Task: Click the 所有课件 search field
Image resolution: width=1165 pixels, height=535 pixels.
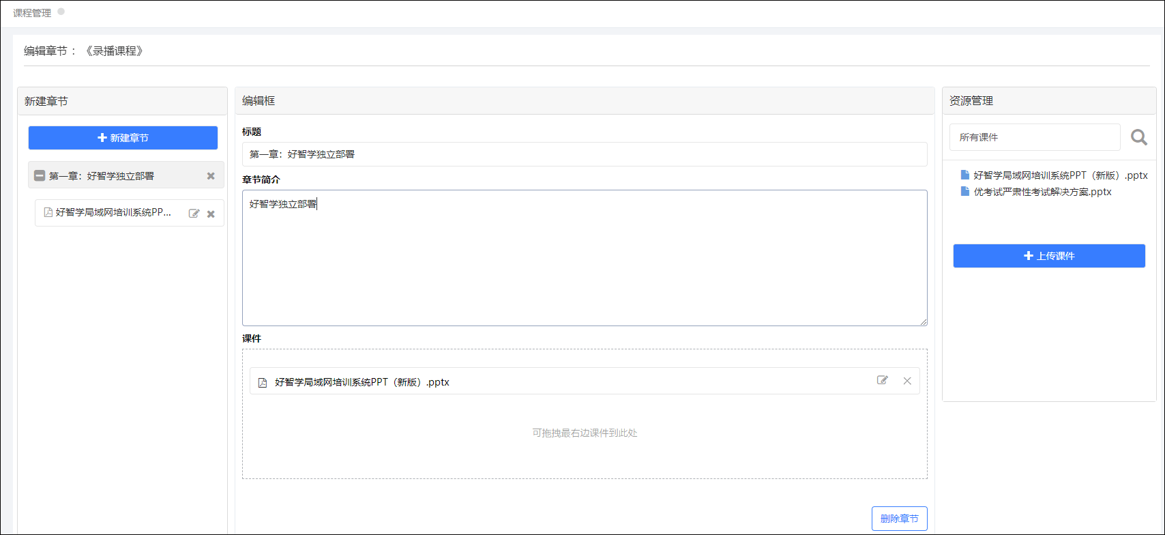Action: click(x=1034, y=137)
